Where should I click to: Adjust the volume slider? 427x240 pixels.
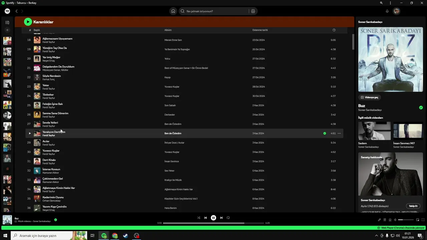click(x=405, y=220)
